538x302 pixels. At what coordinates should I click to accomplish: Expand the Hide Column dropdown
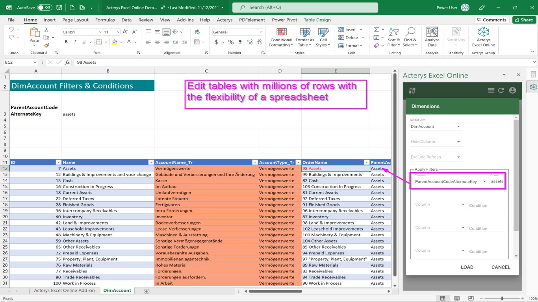pos(436,142)
